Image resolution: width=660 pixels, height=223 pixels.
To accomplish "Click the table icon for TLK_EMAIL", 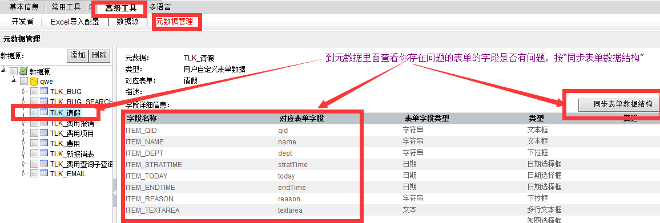I will 44,173.
